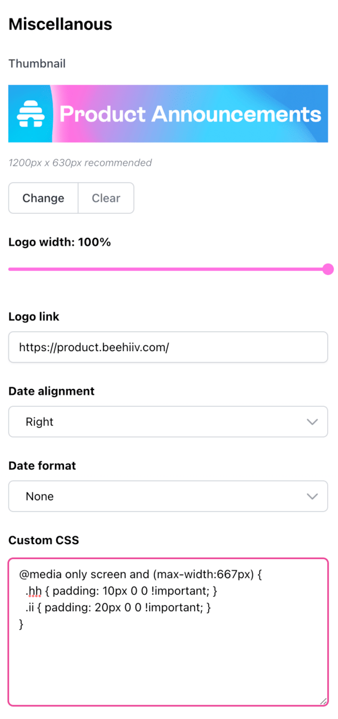338x719 pixels.
Task: Click the Date format label
Action: 43,466
